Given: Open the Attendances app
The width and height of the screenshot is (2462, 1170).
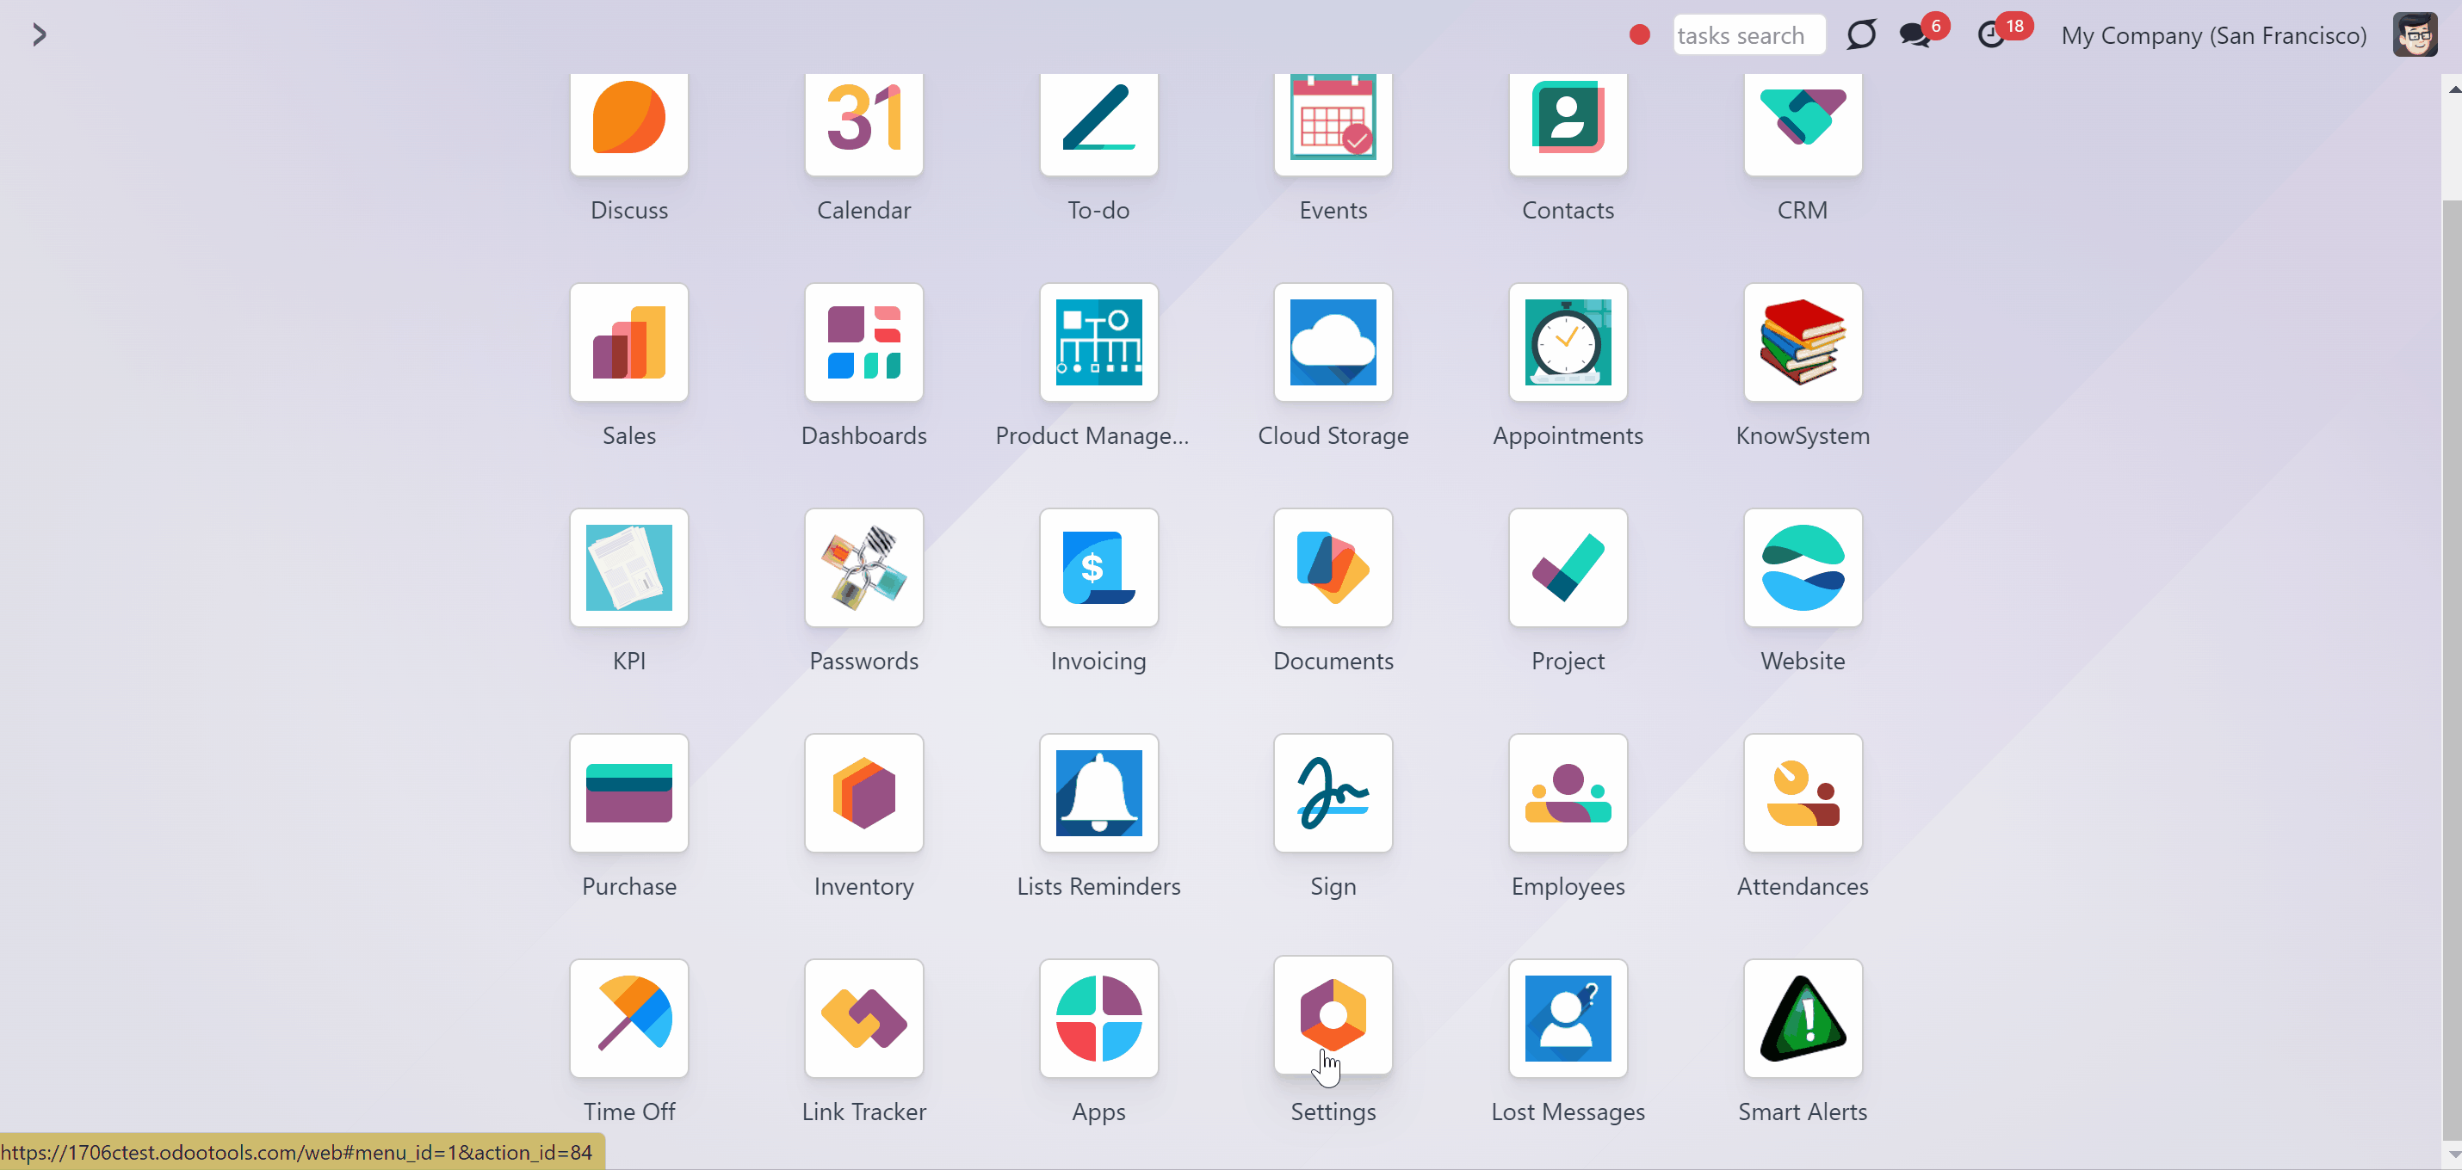Looking at the screenshot, I should [x=1803, y=794].
